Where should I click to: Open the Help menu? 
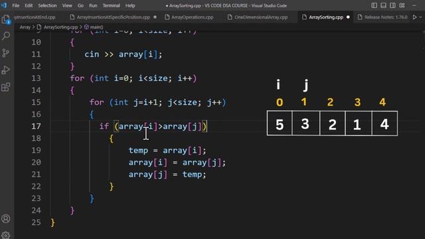[130, 5]
